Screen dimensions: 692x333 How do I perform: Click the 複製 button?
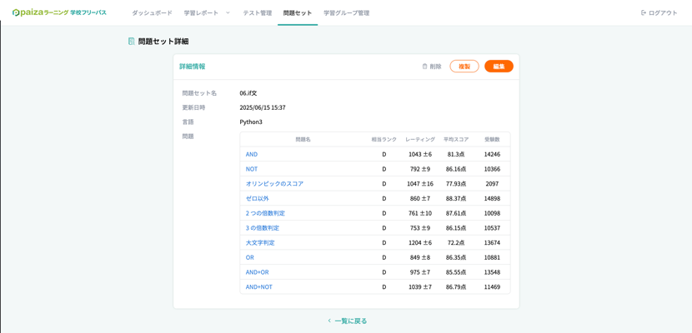tap(464, 66)
